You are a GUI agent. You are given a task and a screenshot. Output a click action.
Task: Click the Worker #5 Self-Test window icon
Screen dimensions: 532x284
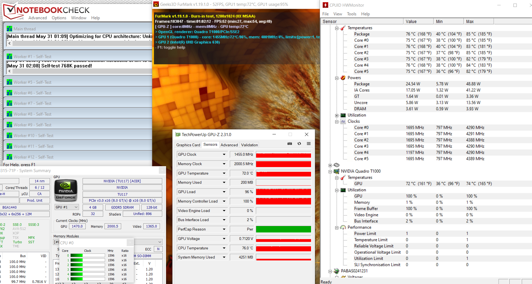(9, 82)
